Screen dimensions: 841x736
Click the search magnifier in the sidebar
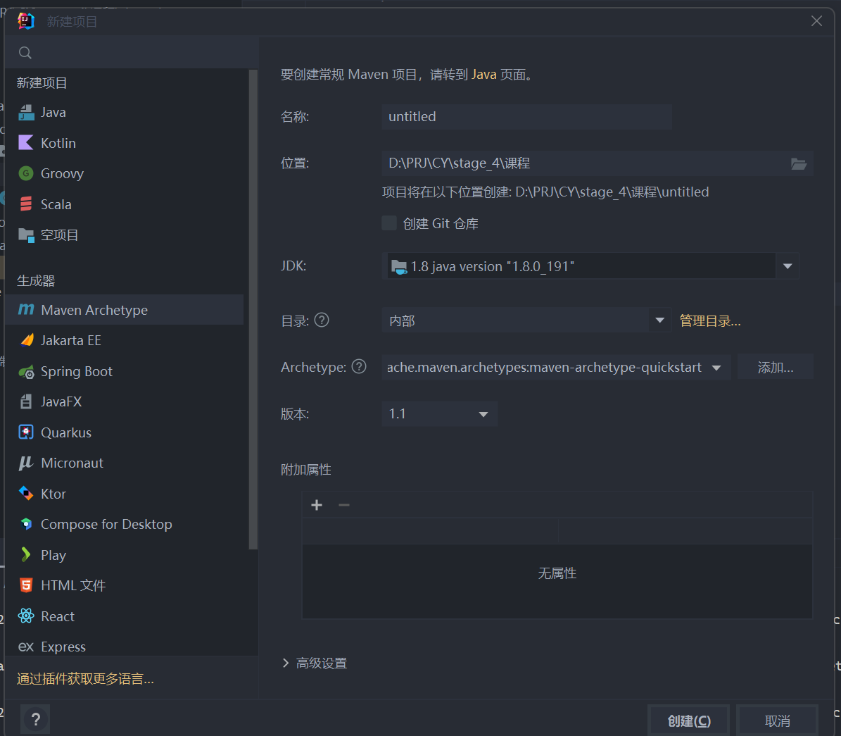(25, 52)
